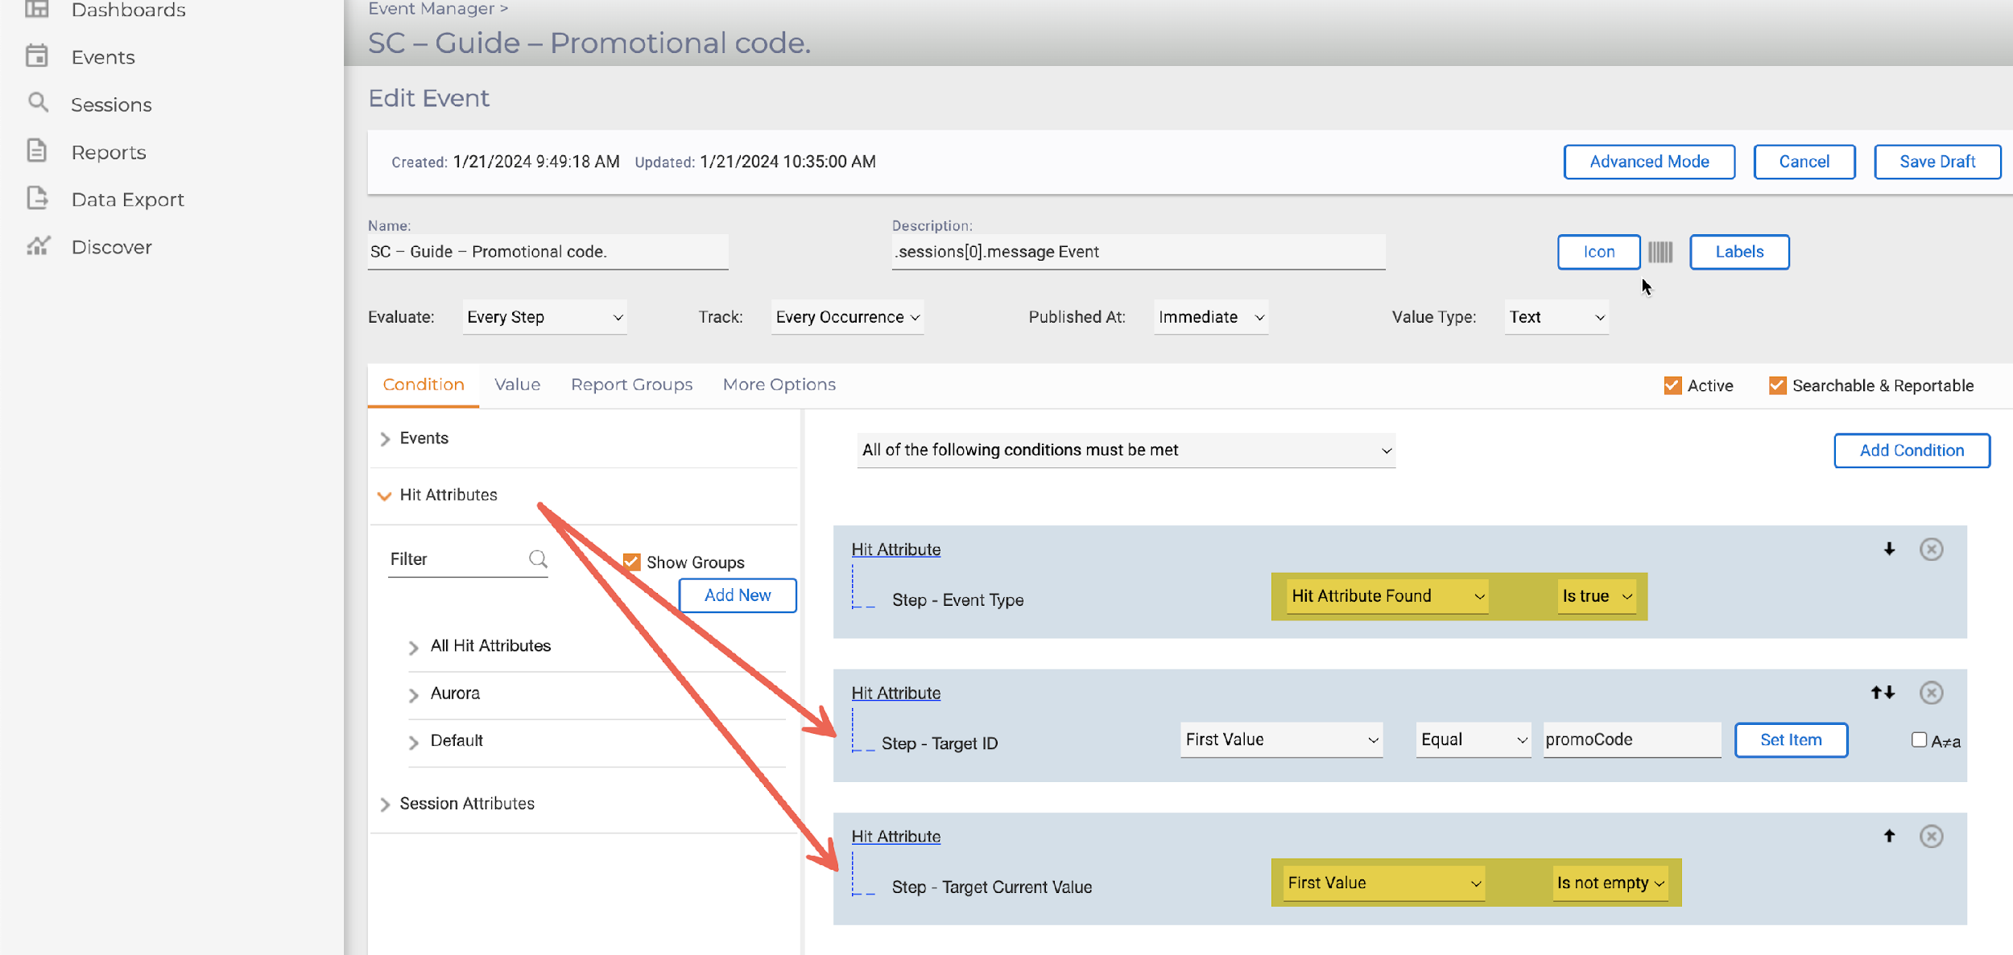Remove the Step - Event Type condition
The image size is (2013, 955).
1931,550
